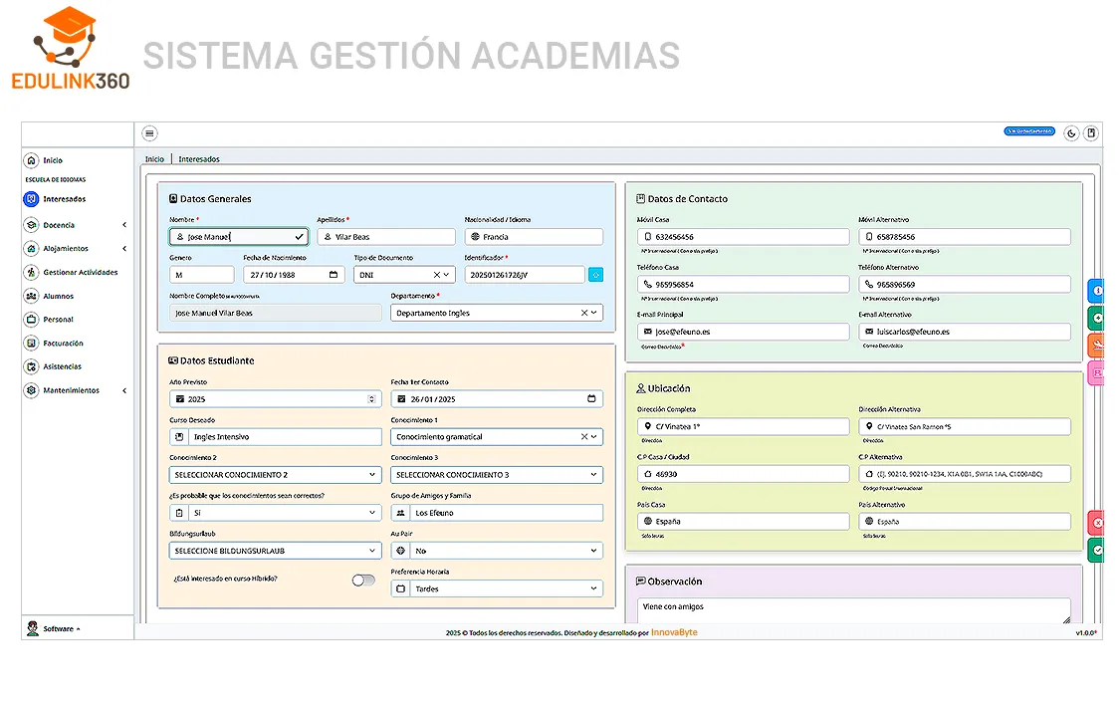Click the Grupo de Amigos field Los Efeuno
Screen dimensions: 1120x701
[x=497, y=513]
